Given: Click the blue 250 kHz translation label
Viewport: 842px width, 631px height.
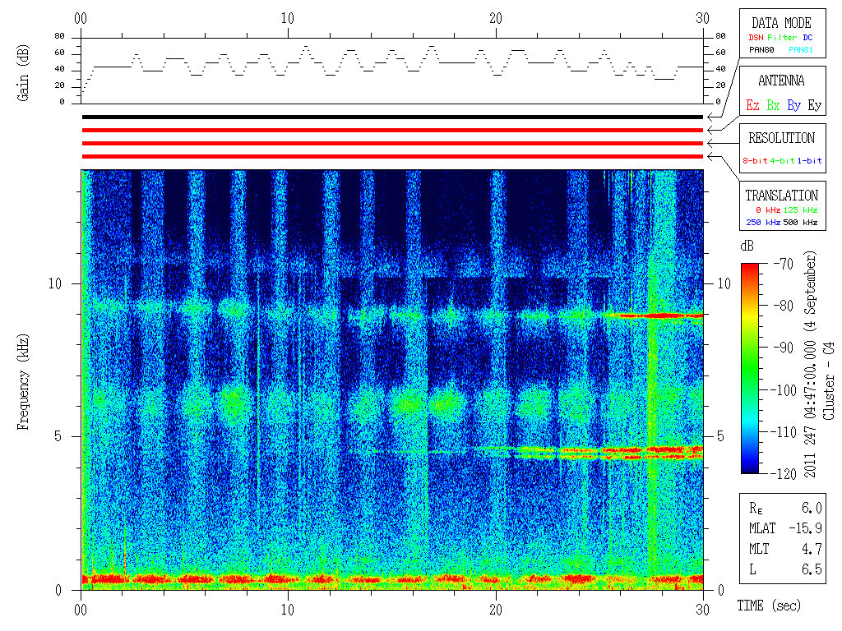Looking at the screenshot, I should point(763,222).
